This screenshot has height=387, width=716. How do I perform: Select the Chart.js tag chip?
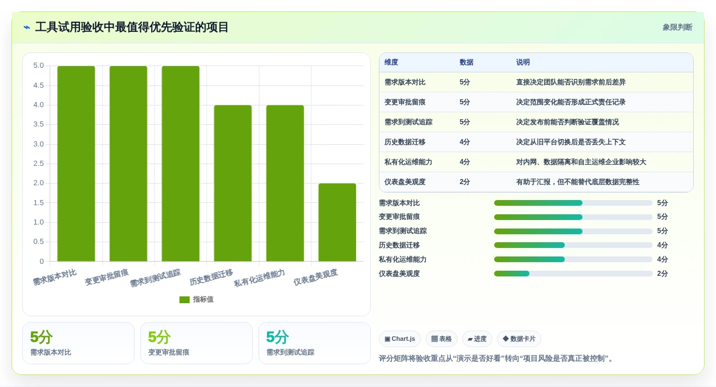[x=400, y=339]
